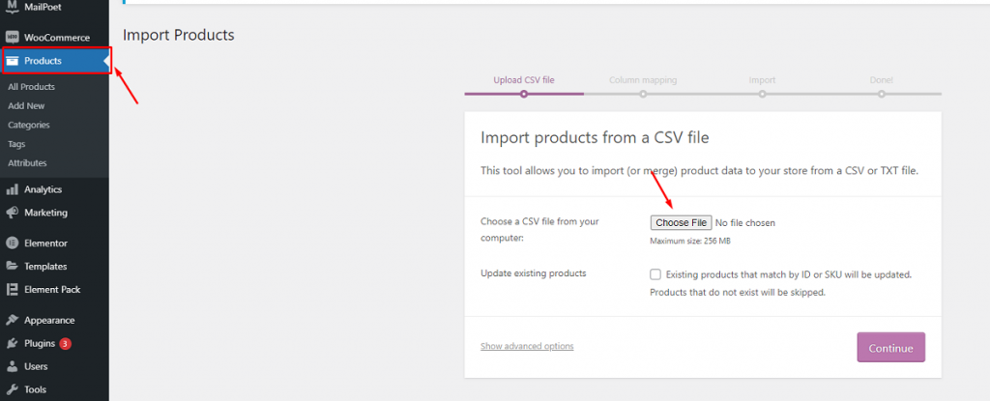Go to Add New product
Screen dimensions: 990x401
pos(26,105)
